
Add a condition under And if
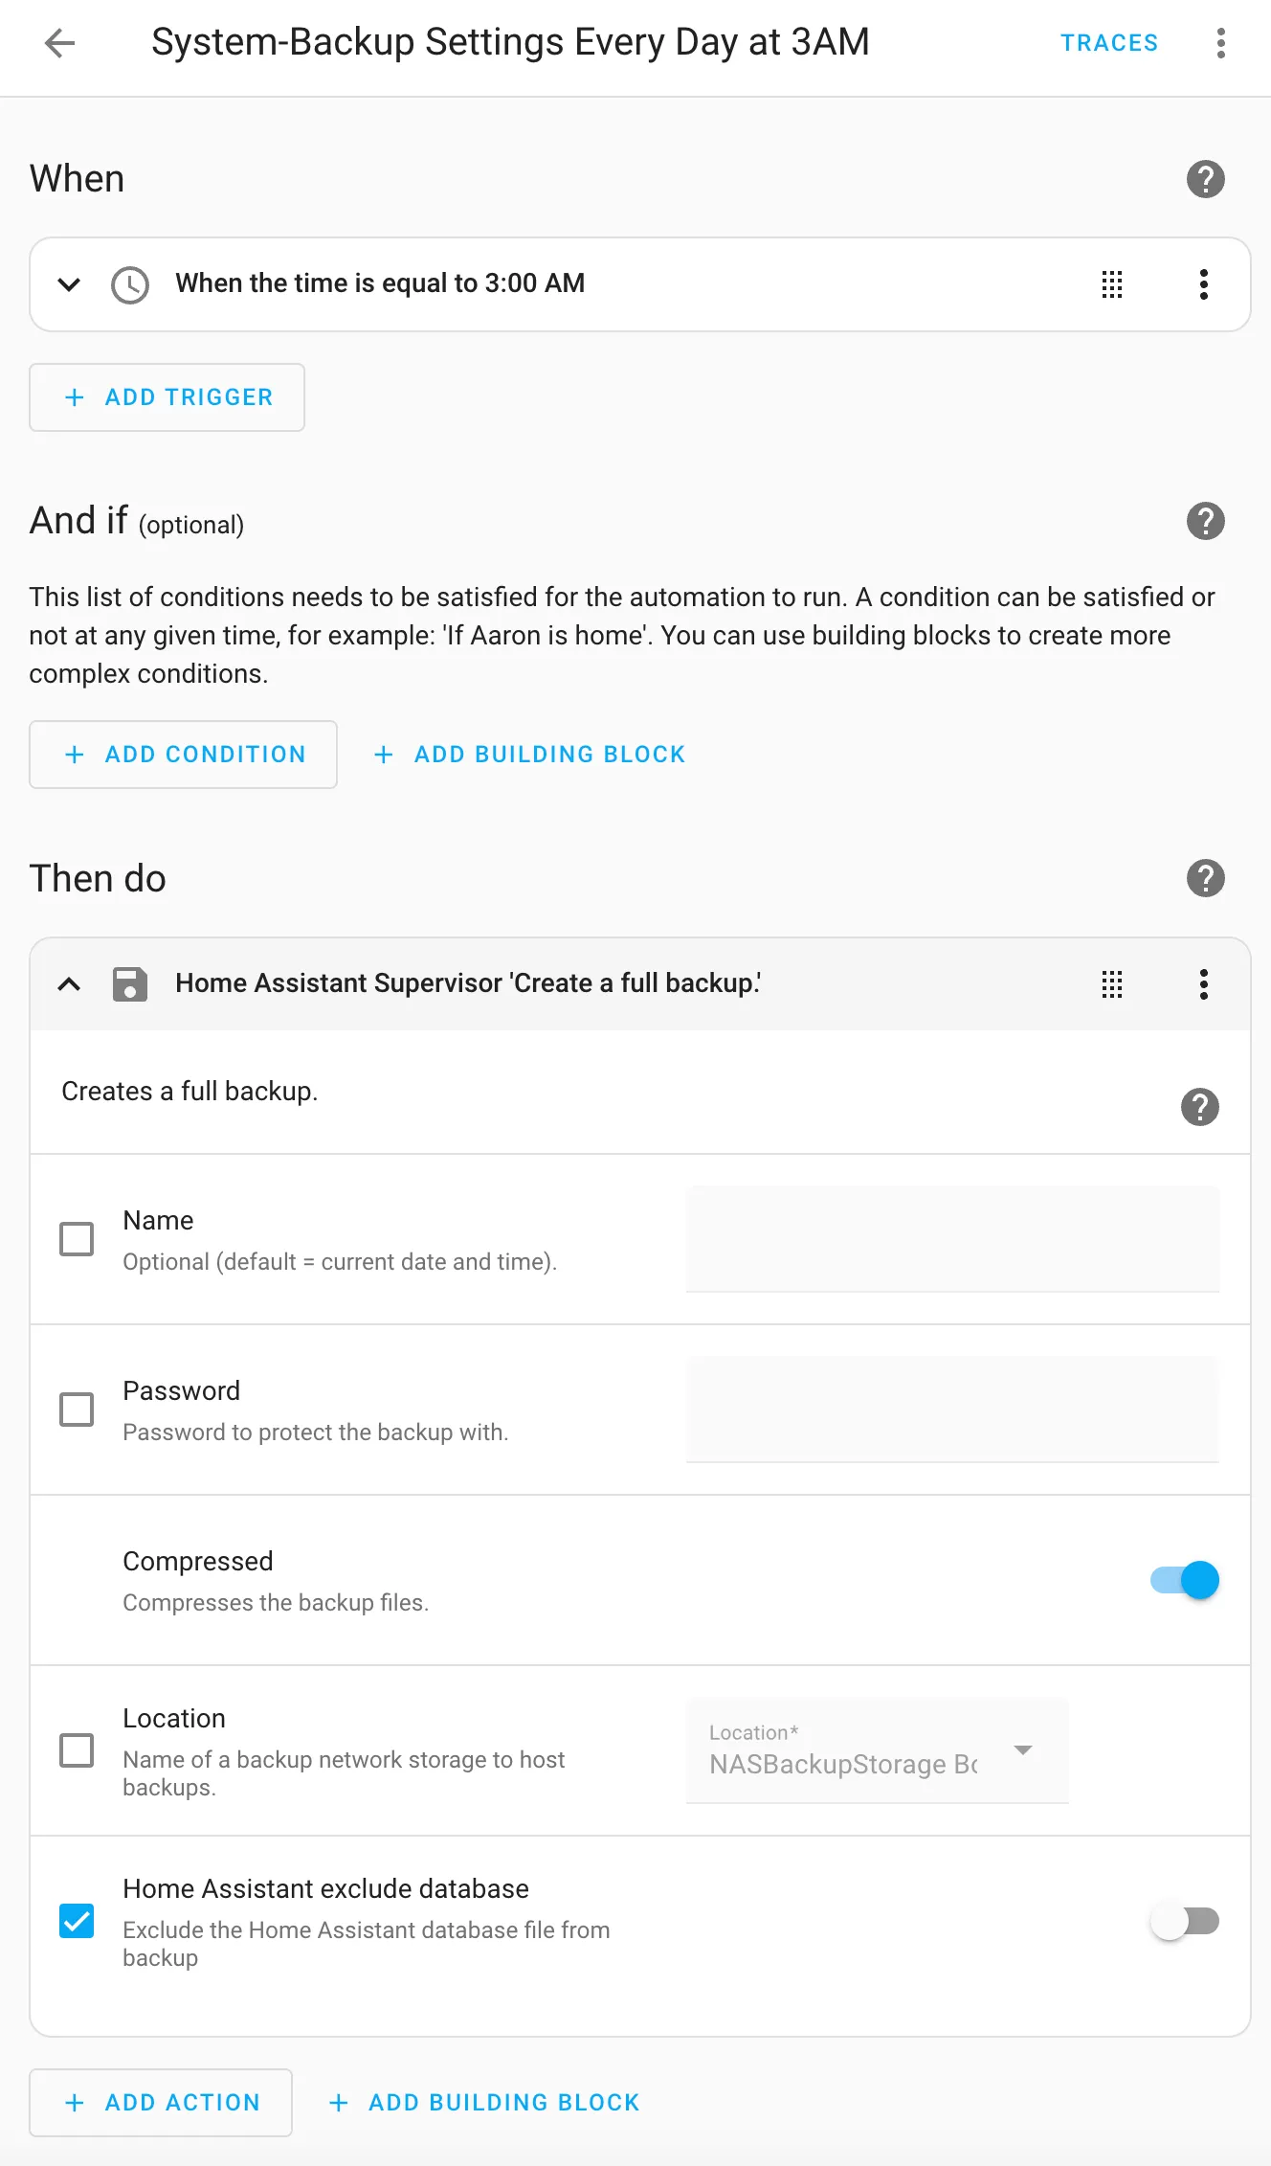(183, 755)
